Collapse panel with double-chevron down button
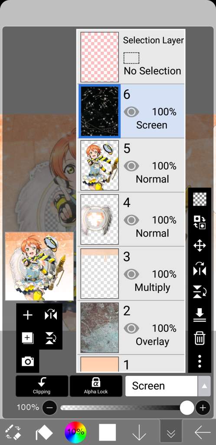Image resolution: width=216 pixels, height=445 pixels. point(171,432)
